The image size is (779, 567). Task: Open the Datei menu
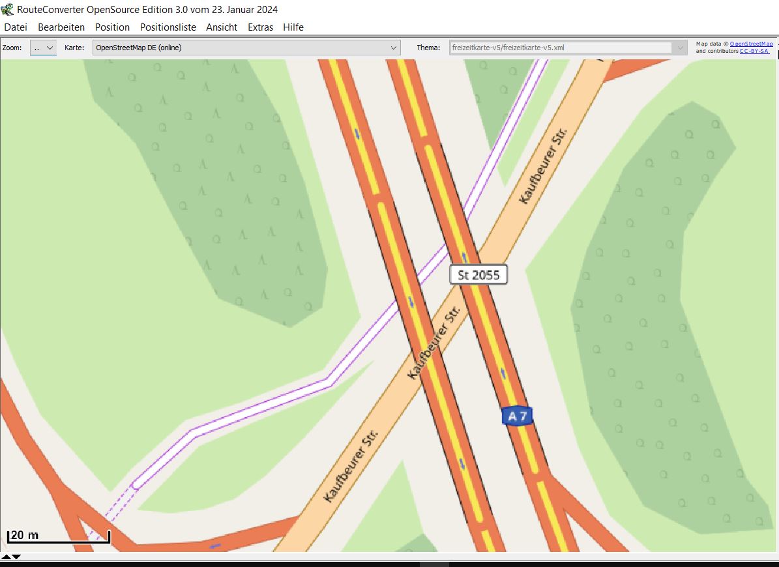16,27
